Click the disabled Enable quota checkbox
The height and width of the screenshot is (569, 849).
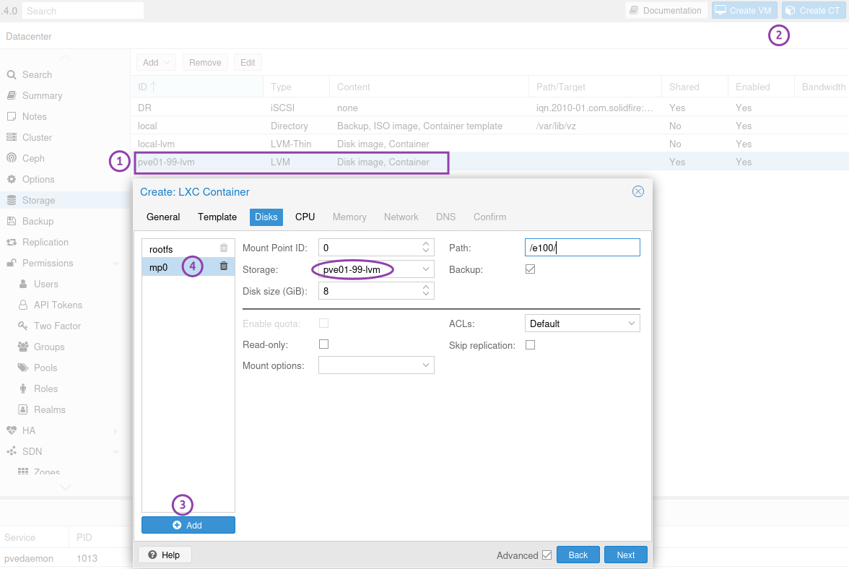[x=323, y=323]
